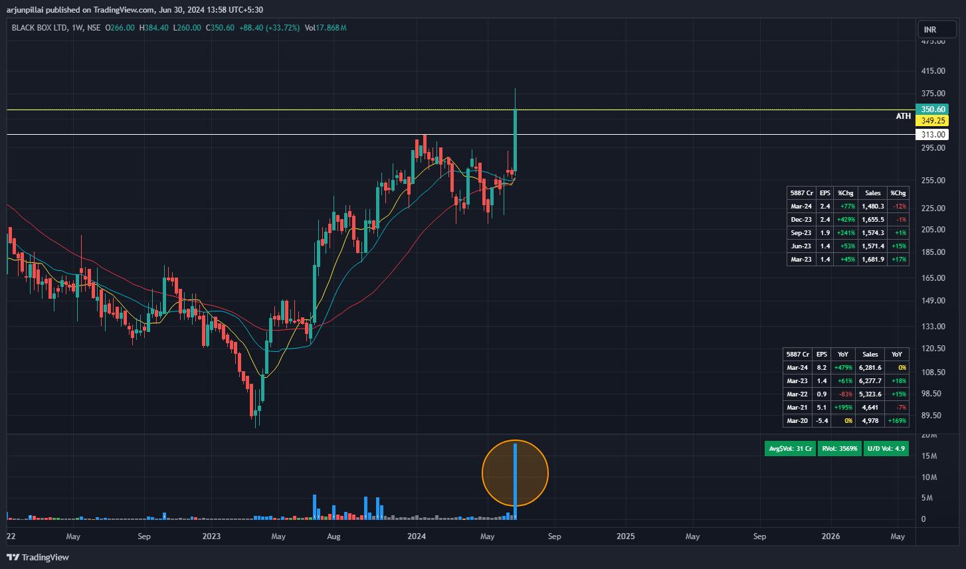Image resolution: width=966 pixels, height=569 pixels.
Task: Click the 2025 time axis label
Action: click(x=625, y=536)
